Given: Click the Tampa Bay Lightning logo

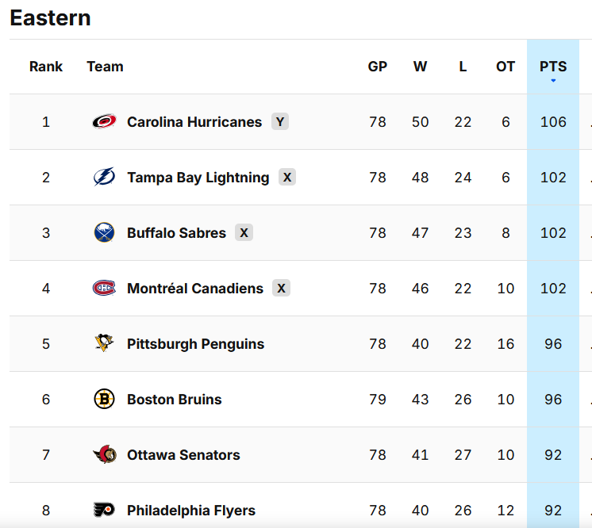Looking at the screenshot, I should tap(104, 178).
